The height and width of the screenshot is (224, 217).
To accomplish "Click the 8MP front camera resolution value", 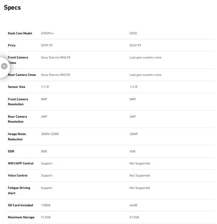I will tap(44, 99).
